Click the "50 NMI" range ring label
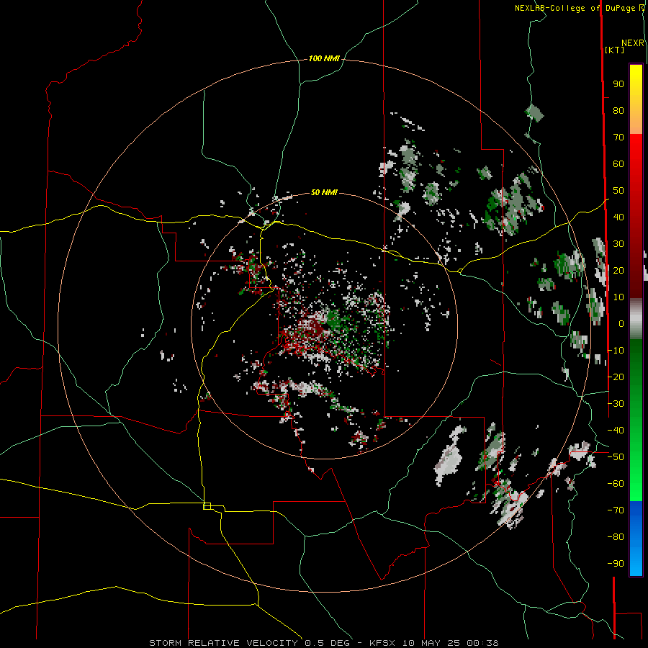Image resolution: width=648 pixels, height=648 pixels. tap(324, 192)
